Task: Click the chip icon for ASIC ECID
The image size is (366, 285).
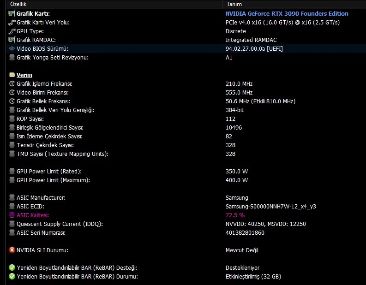Action: pos(12,207)
